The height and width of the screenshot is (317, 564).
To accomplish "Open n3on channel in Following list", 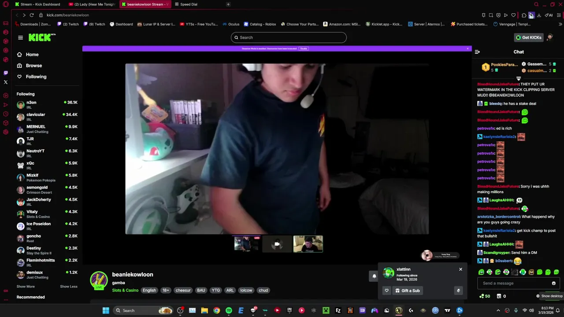I will (47, 104).
